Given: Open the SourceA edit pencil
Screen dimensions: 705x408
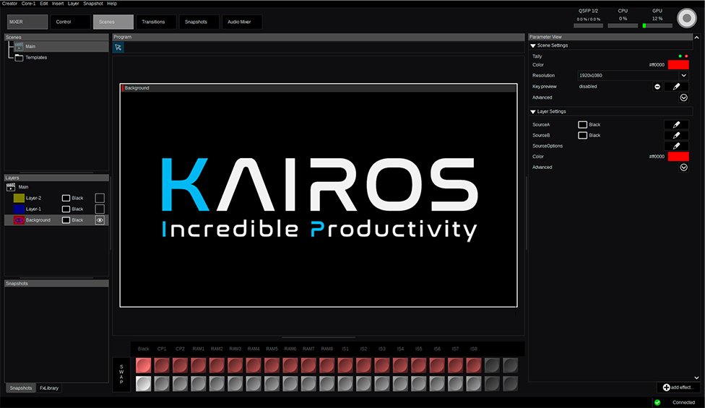Looking at the screenshot, I should (676, 124).
